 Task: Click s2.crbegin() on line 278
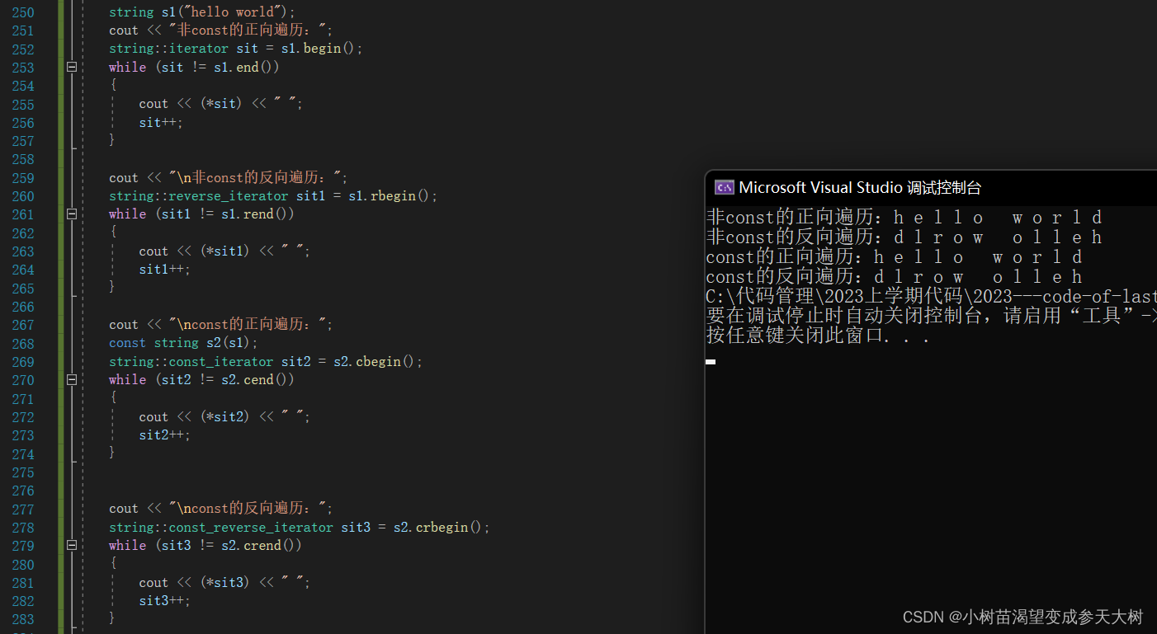[437, 527]
